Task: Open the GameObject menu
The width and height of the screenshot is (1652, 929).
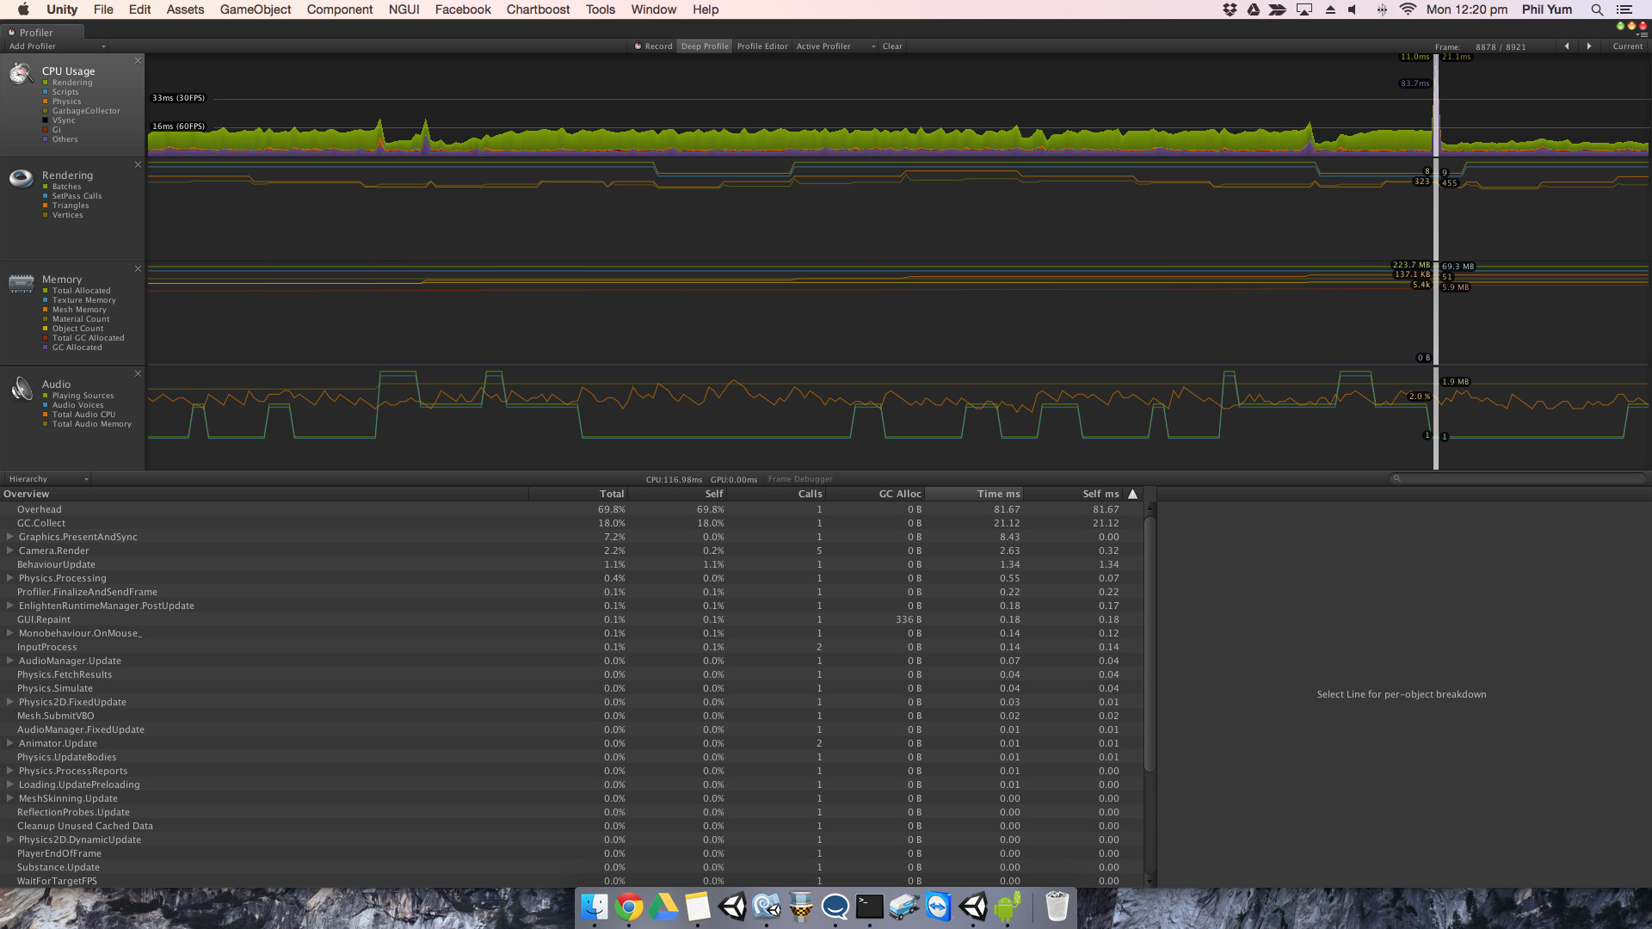Action: [255, 9]
